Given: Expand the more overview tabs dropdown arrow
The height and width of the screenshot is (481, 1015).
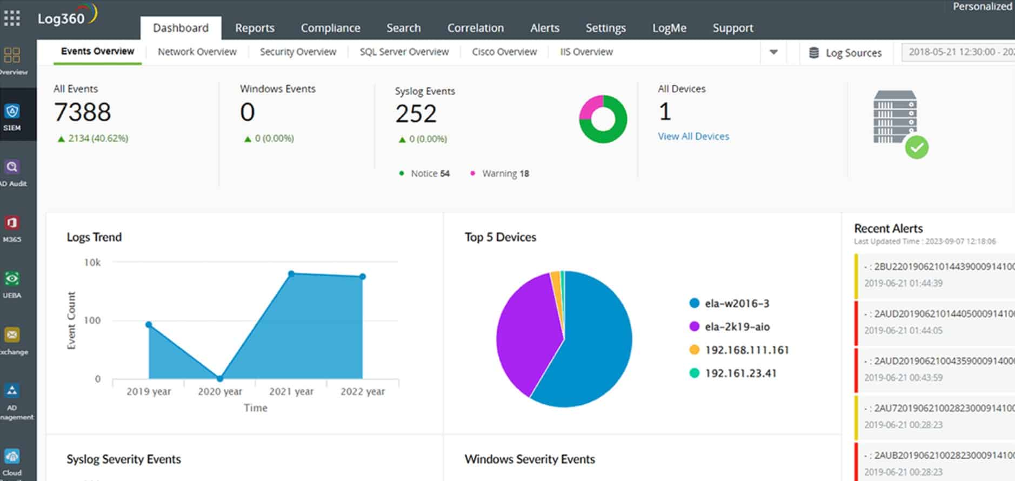Looking at the screenshot, I should (773, 52).
